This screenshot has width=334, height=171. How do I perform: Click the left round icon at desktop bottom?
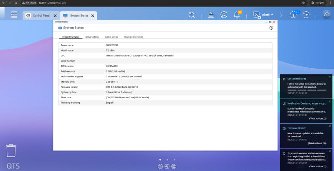(160, 166)
